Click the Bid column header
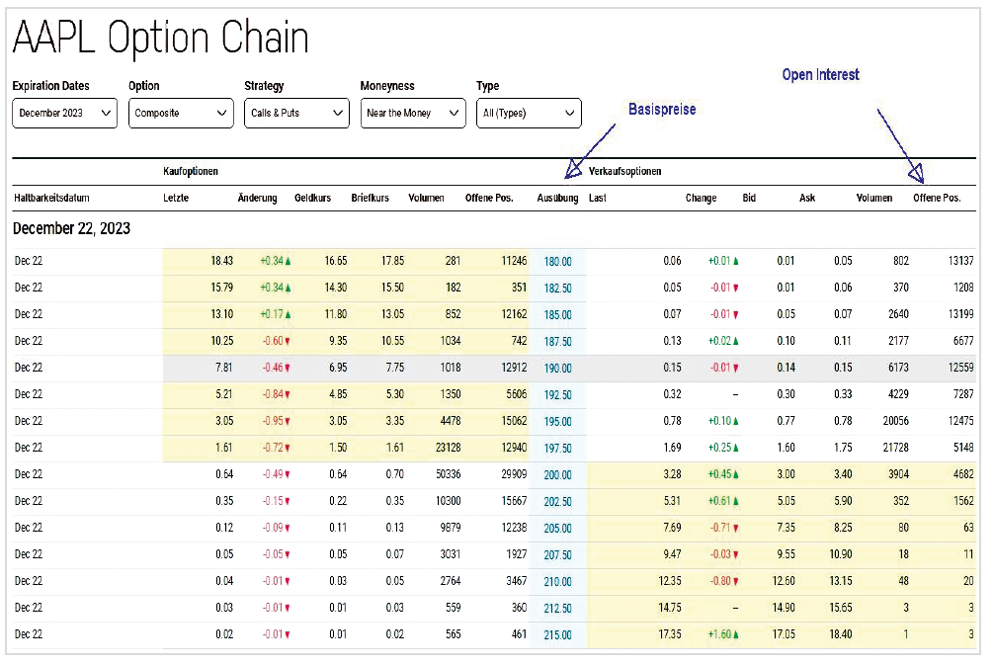 (749, 198)
